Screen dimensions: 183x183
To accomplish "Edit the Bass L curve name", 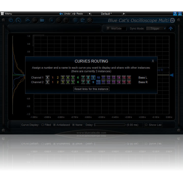I will 143,78.
